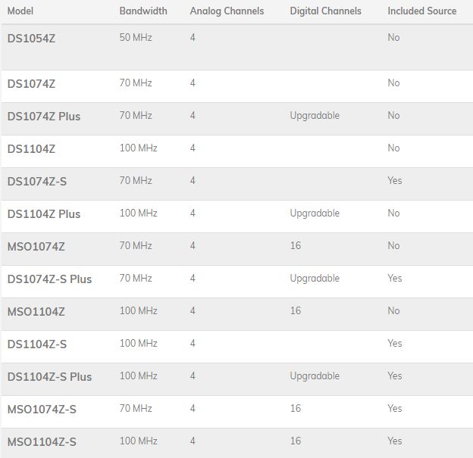Click 70 MHz in the MSO1074Z row
The width and height of the screenshot is (473, 458).
click(x=136, y=245)
